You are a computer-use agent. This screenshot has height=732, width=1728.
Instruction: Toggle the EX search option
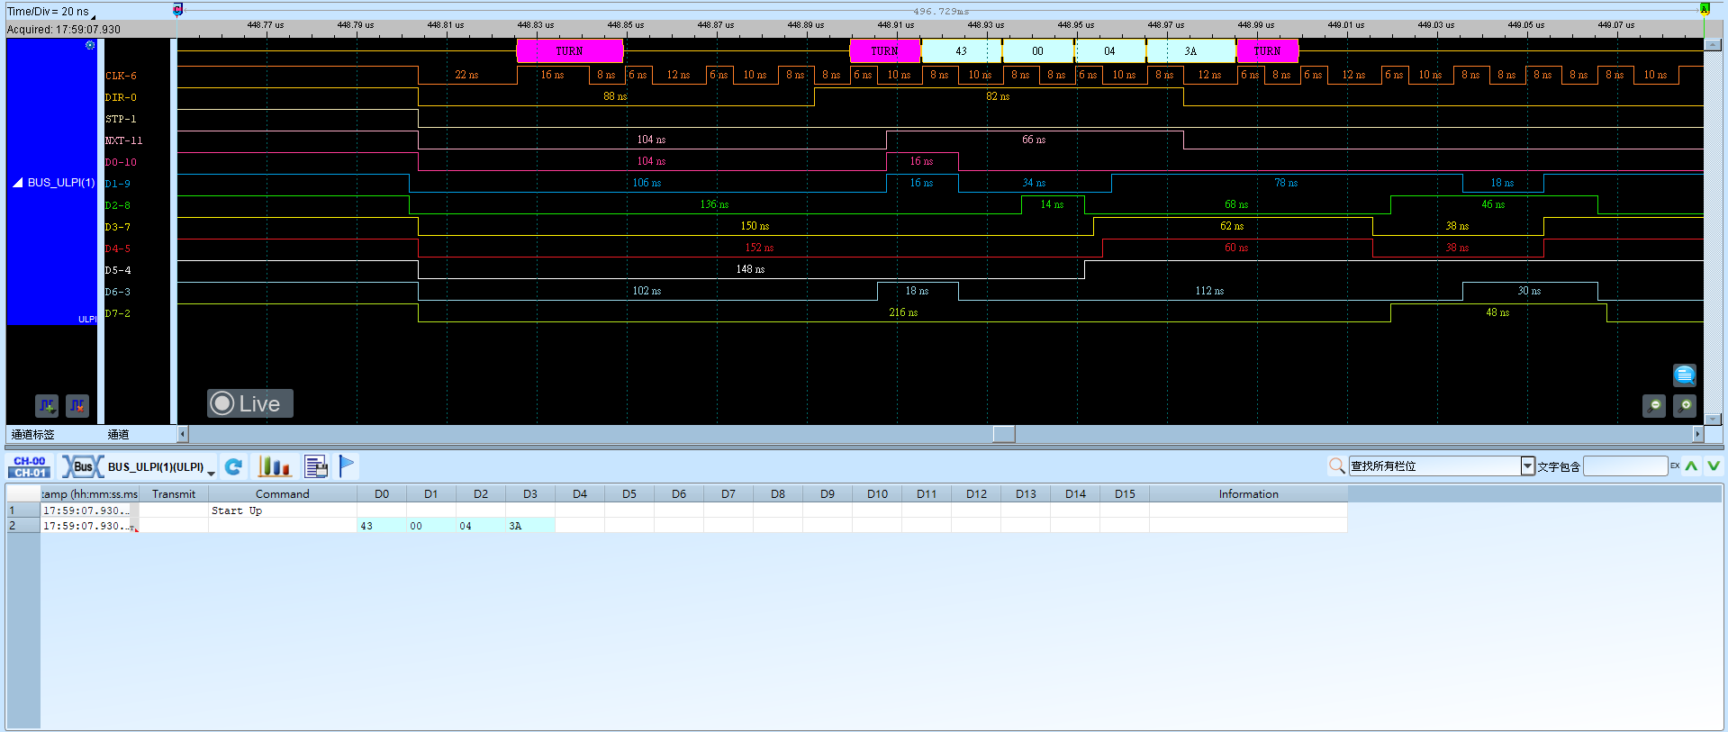point(1675,465)
